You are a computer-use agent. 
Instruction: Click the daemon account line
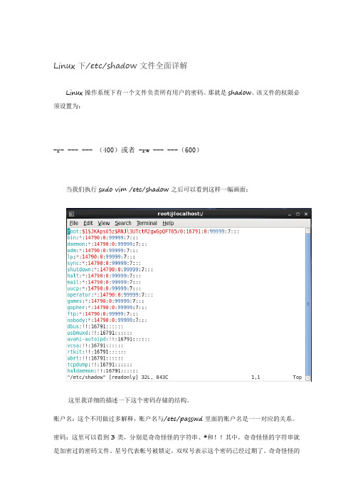[107, 244]
